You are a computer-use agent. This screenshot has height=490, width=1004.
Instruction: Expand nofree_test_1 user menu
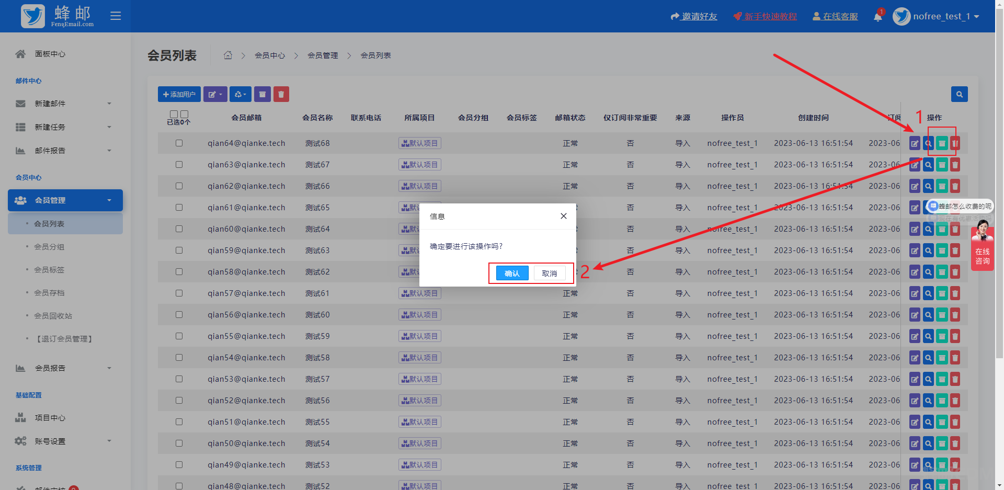point(937,16)
